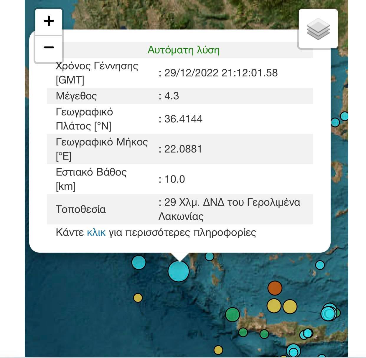
Task: Click the Αυτόματη λύση header text
Action: tap(183, 50)
